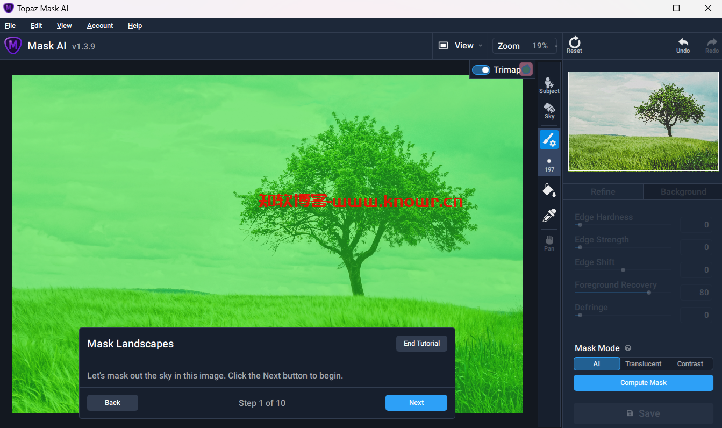The width and height of the screenshot is (722, 428).
Task: Click the Edge Strength value field
Action: click(x=697, y=247)
